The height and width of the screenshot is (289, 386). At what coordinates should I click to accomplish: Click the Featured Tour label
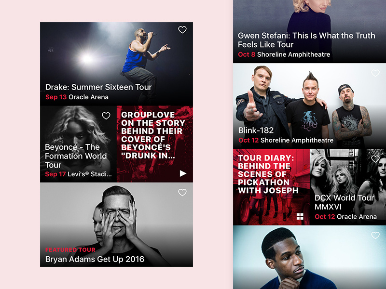(70, 250)
